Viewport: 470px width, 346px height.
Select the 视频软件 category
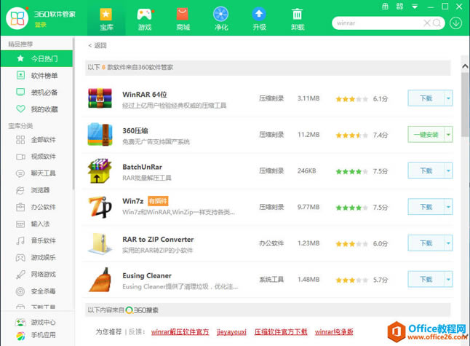pyautogui.click(x=36, y=157)
